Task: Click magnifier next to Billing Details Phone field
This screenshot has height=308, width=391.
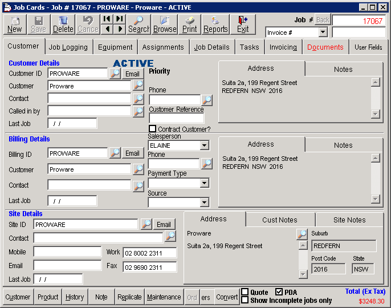Action: click(207, 164)
